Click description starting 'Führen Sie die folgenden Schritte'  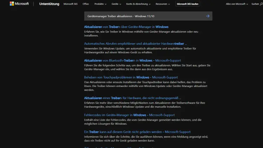(147, 67)
